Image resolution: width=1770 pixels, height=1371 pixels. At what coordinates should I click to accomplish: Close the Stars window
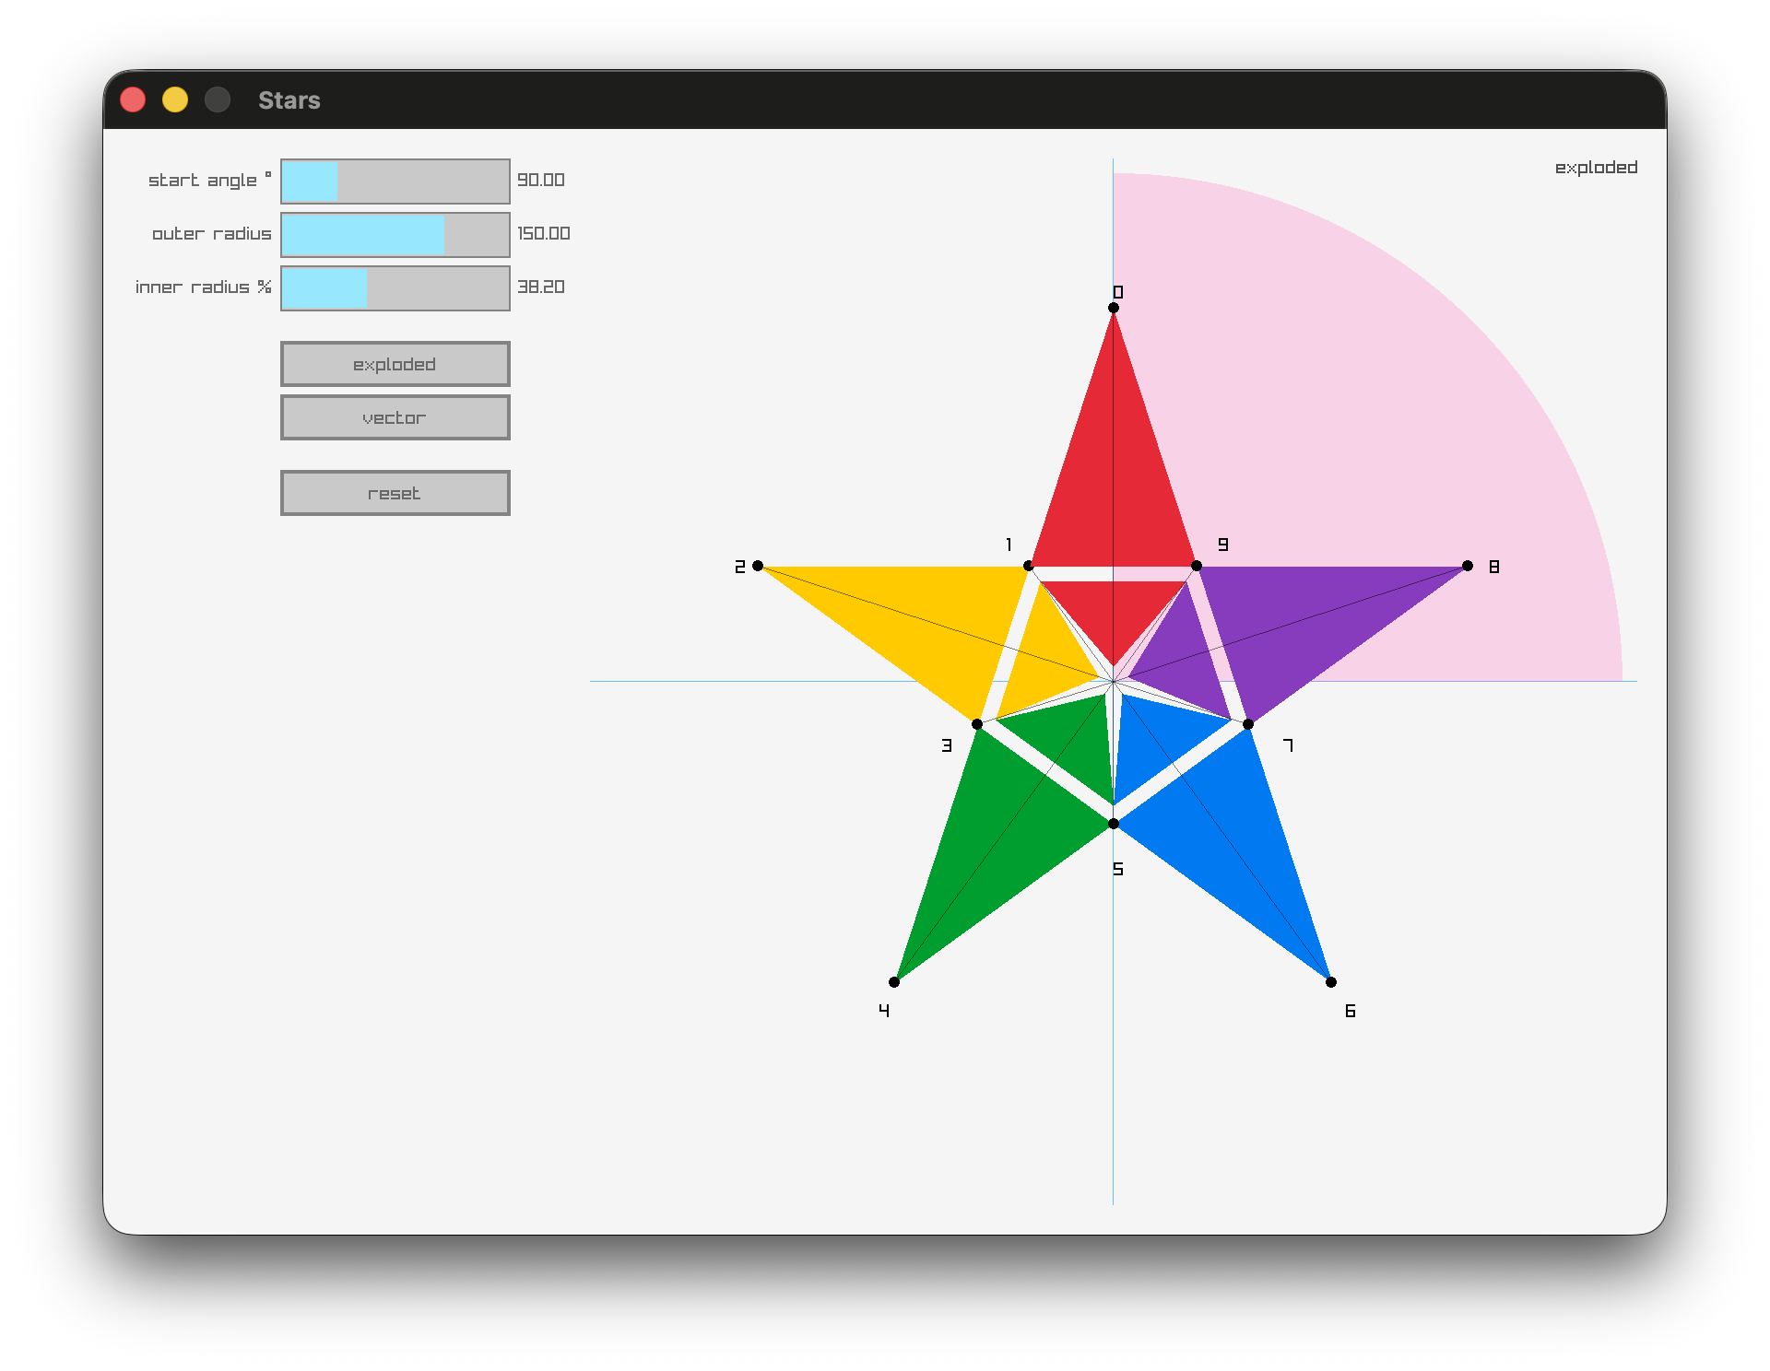[133, 100]
